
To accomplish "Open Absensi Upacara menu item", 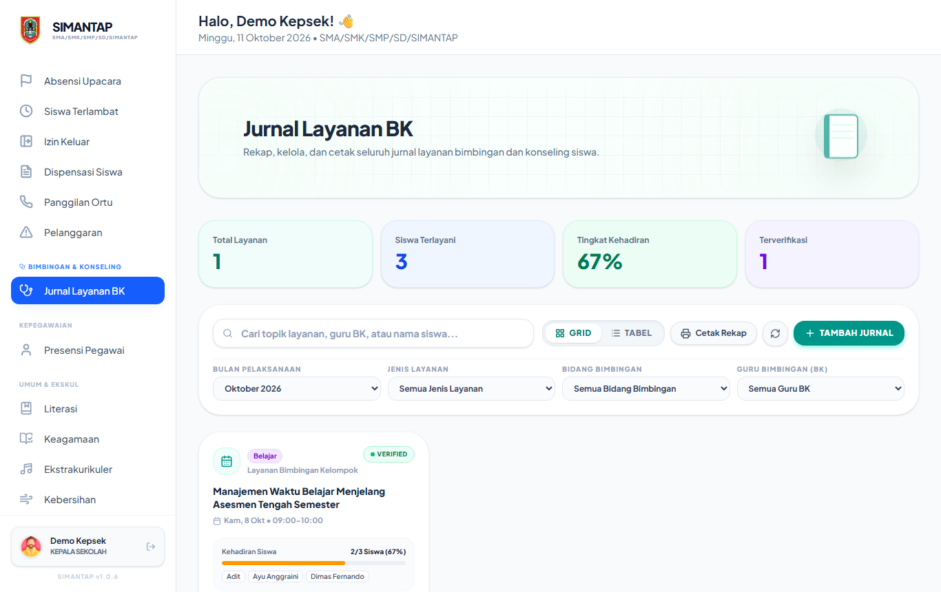I will [x=87, y=81].
